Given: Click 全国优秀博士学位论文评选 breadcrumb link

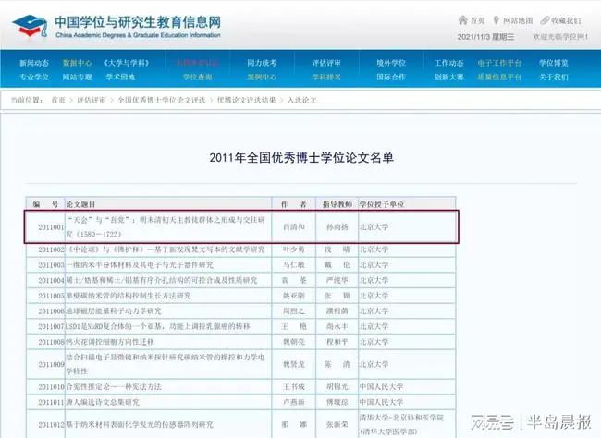Looking at the screenshot, I should tap(162, 101).
